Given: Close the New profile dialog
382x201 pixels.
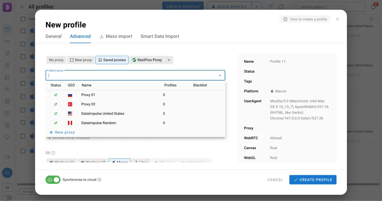Looking at the screenshot, I should coord(338,19).
